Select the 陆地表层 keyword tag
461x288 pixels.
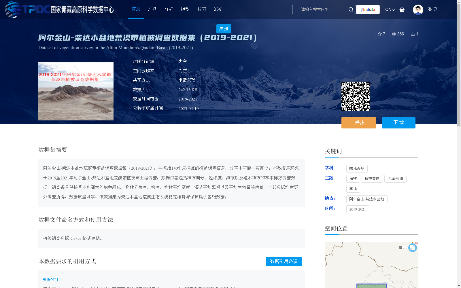[x=357, y=168]
